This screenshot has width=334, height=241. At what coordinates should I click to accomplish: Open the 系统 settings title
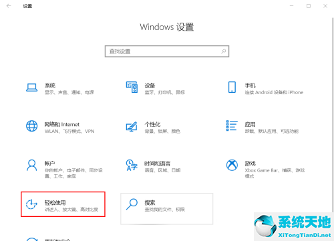[50, 85]
